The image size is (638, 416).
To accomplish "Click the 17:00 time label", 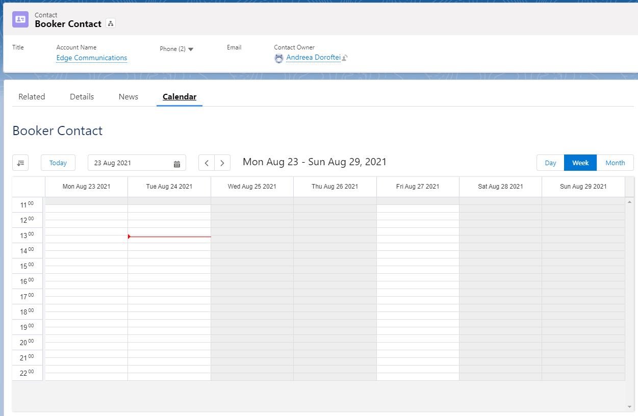I will click(27, 296).
